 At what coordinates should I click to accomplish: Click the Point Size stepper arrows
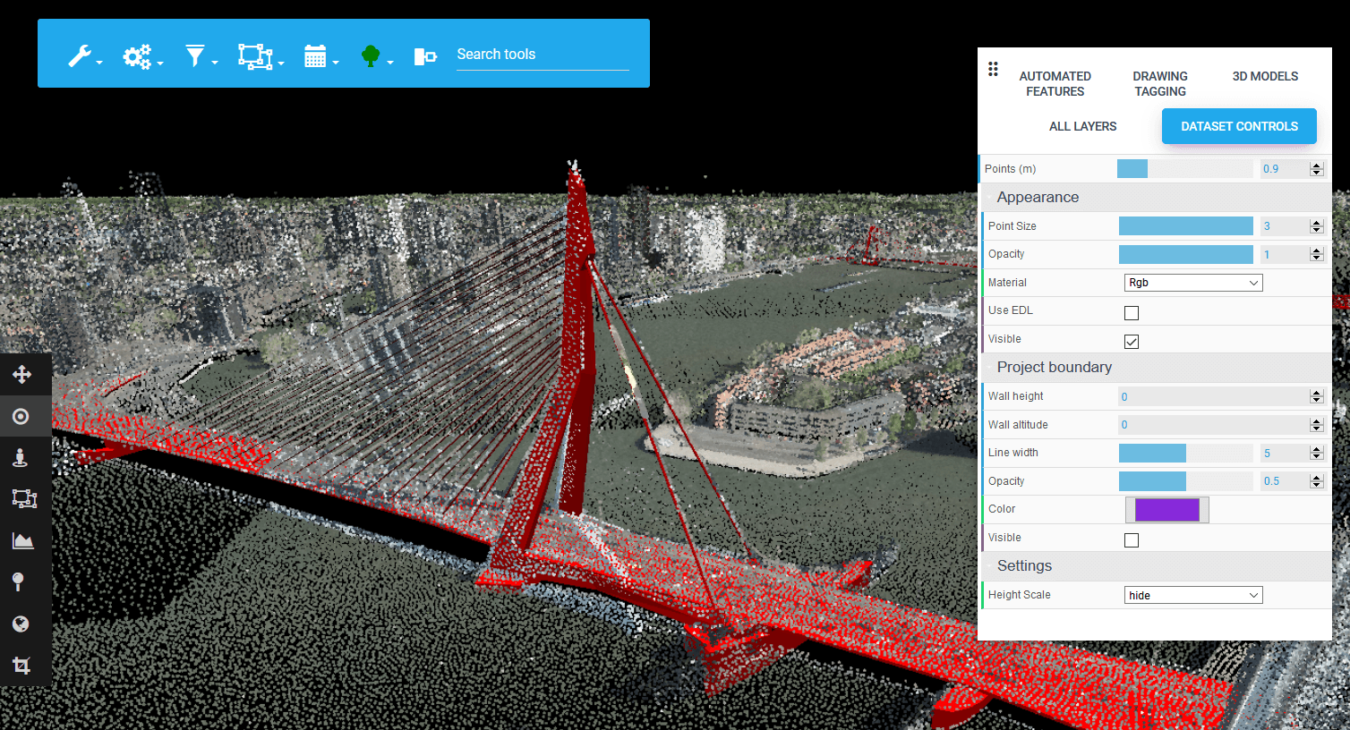[1316, 226]
